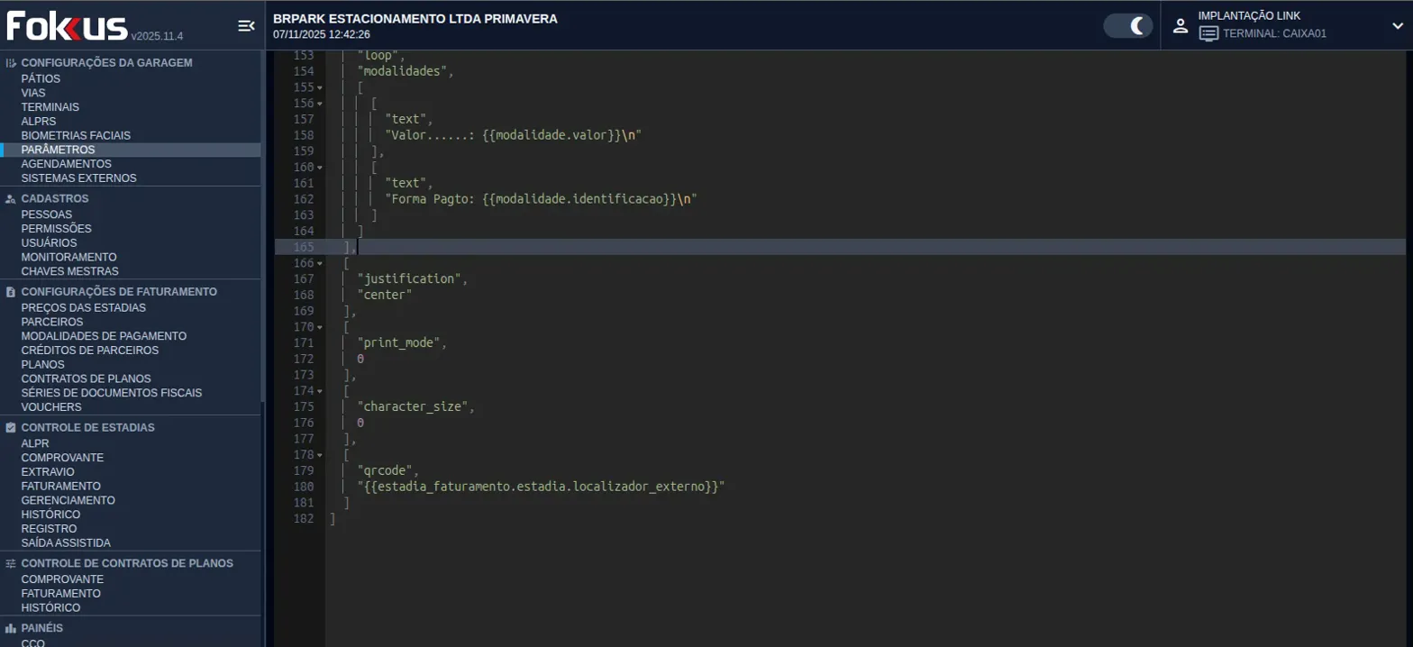
Task: Click the Configurações da Garagem section icon
Action: [11, 63]
